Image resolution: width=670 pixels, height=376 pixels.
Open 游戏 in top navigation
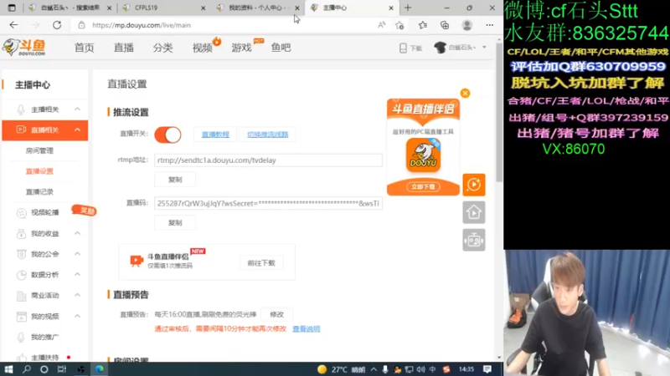coord(241,48)
